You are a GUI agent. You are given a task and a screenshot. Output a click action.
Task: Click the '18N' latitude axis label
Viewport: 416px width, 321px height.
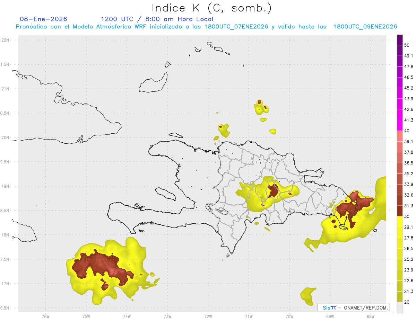(6, 235)
